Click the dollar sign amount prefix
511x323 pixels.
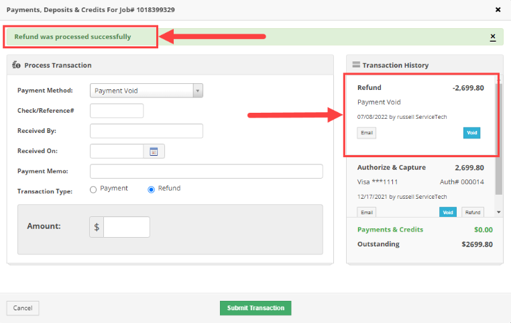[97, 227]
